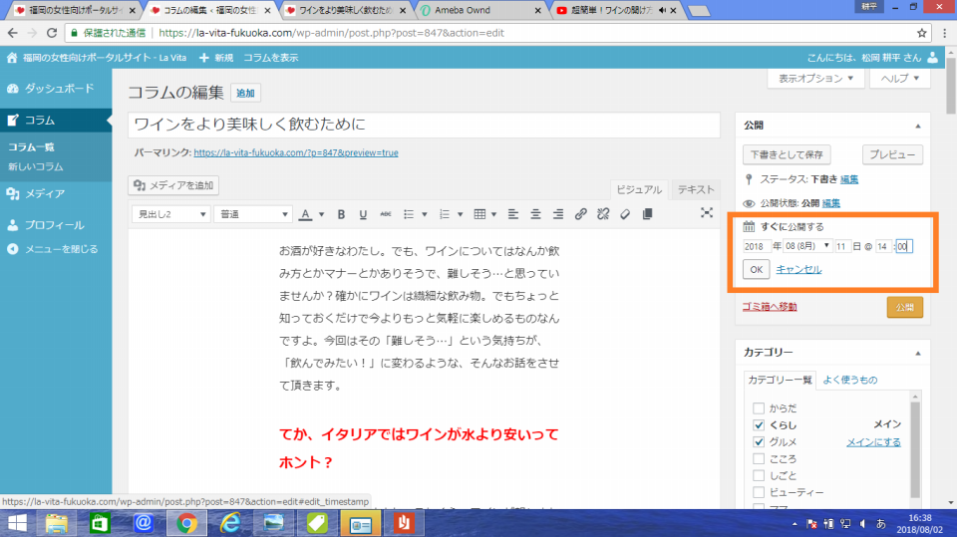The width and height of the screenshot is (957, 537).
Task: Check the こころ category
Action: (x=759, y=459)
